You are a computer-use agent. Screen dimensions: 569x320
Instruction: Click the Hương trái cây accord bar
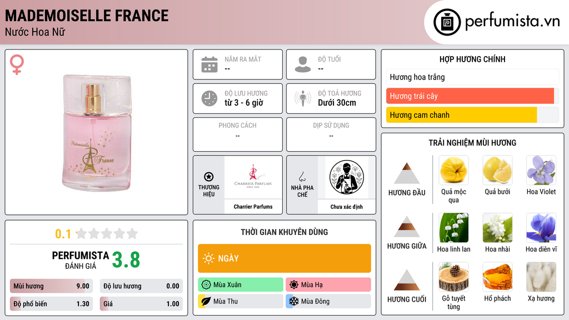pos(472,96)
